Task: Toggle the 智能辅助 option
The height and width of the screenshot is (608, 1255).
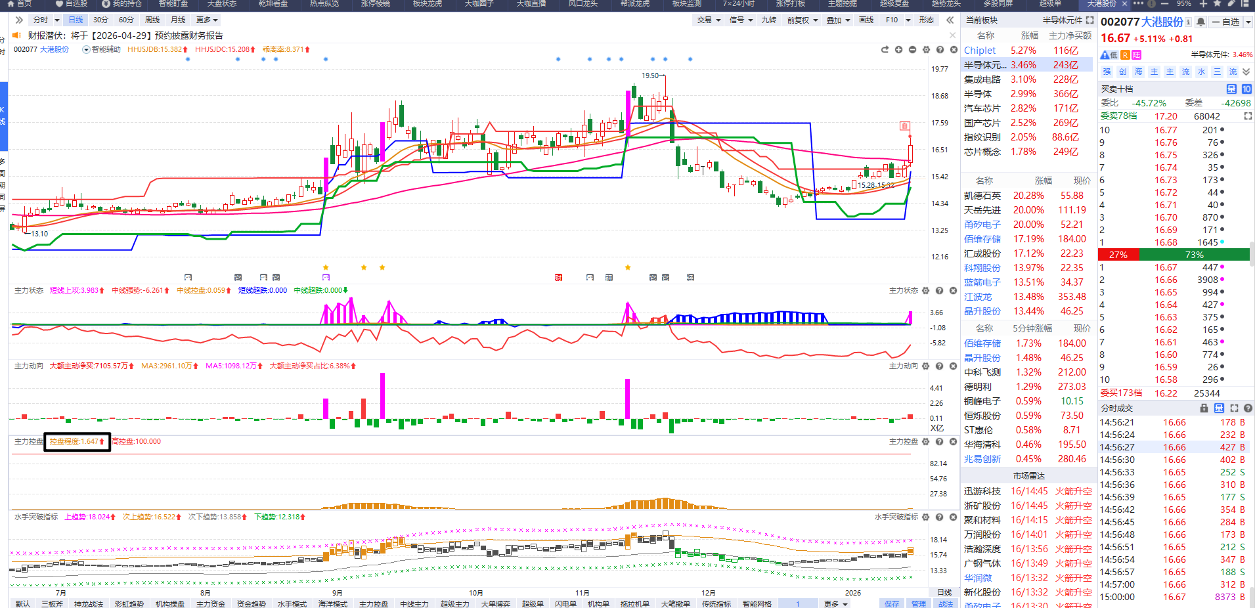Action: tap(86, 50)
